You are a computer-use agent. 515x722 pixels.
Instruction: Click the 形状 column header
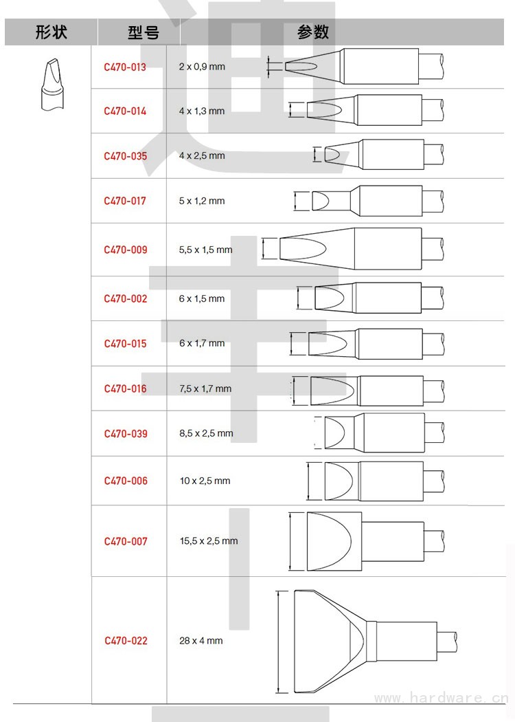click(x=51, y=32)
